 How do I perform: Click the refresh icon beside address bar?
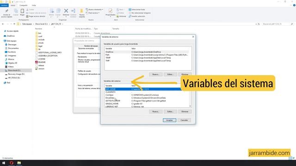[259, 24]
